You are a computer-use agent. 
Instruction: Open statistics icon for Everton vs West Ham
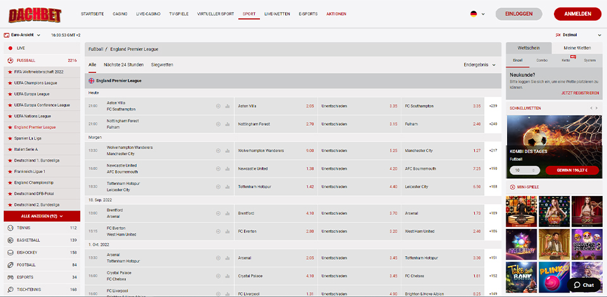point(227,231)
